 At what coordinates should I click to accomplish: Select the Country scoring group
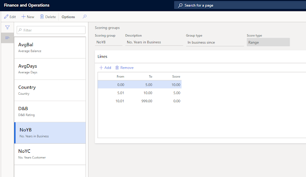(x=50, y=90)
